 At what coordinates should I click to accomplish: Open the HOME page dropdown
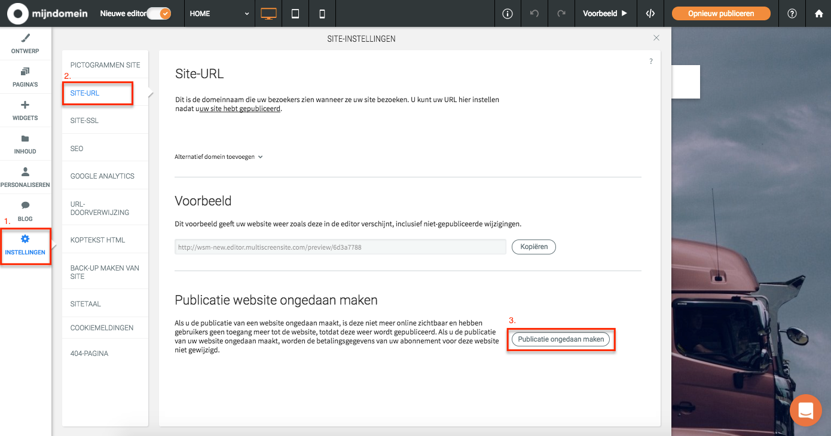point(219,13)
